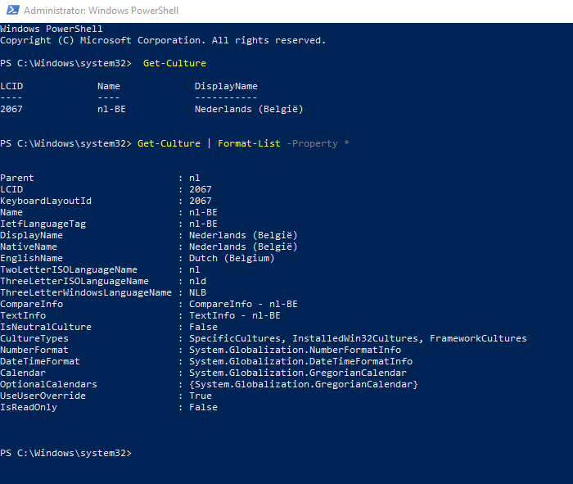This screenshot has width=573, height=484.
Task: Click the -Property parameter text
Action: (x=311, y=143)
